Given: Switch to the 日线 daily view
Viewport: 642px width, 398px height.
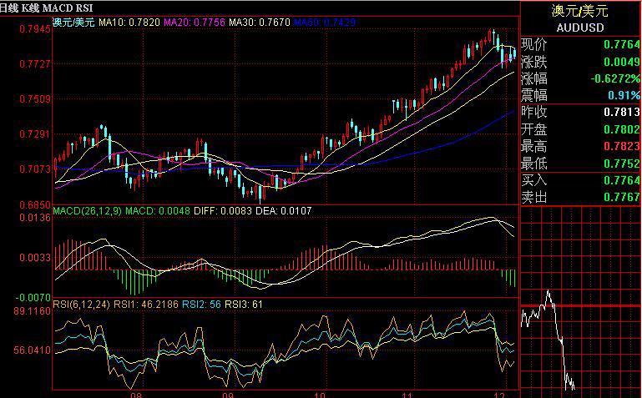Looking at the screenshot, I should coord(8,8).
